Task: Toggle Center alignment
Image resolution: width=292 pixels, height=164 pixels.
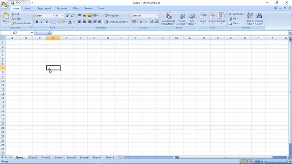Action: [x=84, y=22]
